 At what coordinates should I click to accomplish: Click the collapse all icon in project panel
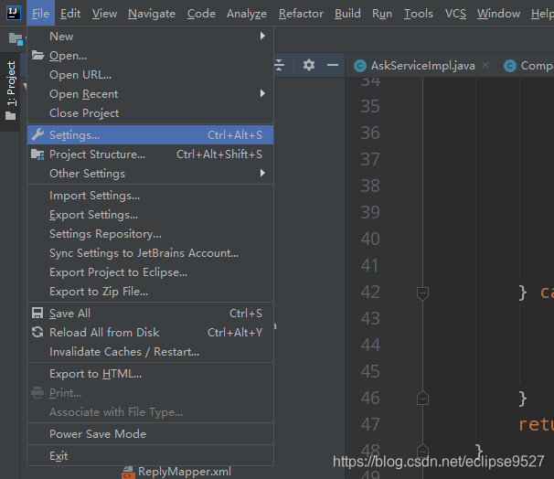279,65
